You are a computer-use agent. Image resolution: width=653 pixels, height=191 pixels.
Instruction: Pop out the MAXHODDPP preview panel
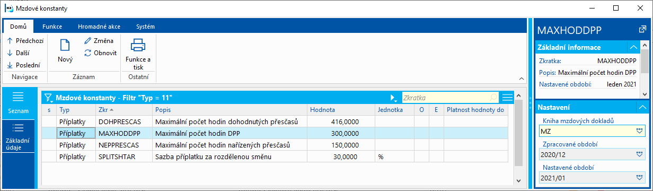(x=642, y=29)
